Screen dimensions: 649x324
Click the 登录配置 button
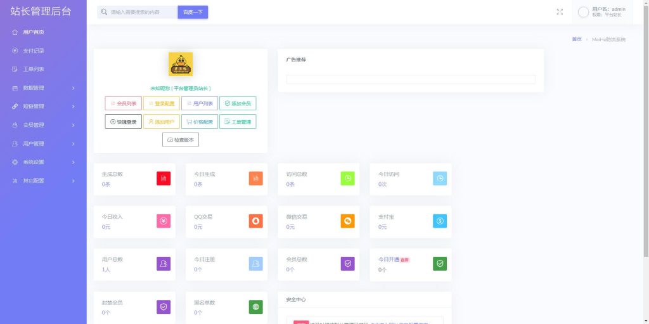point(162,103)
